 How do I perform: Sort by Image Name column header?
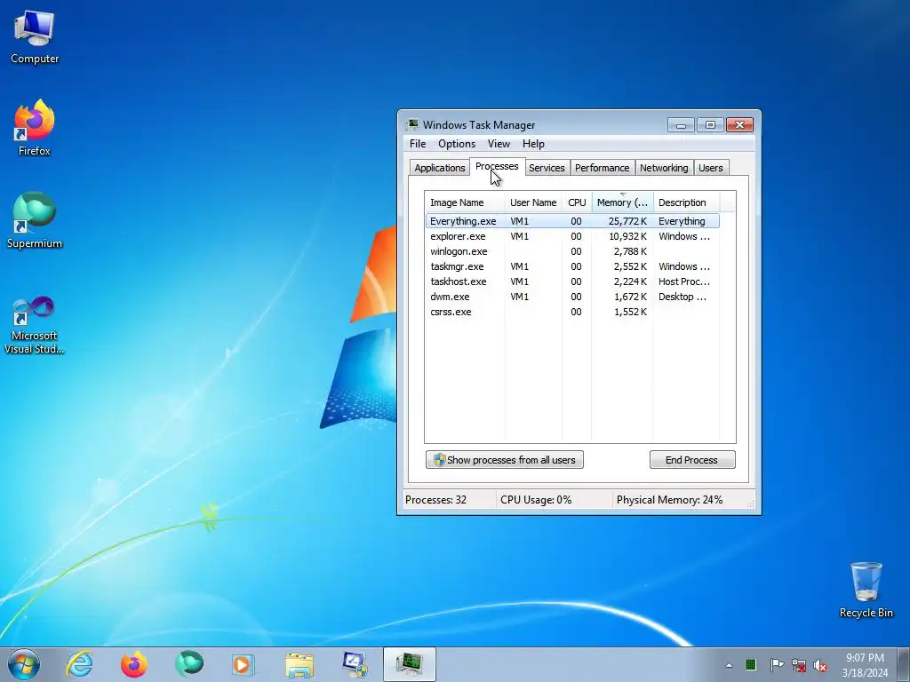(465, 202)
